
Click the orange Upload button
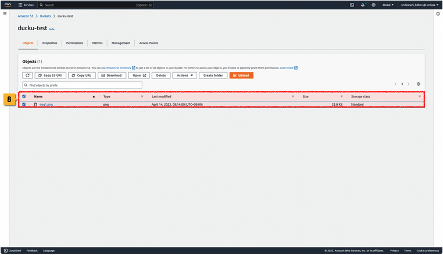[241, 76]
